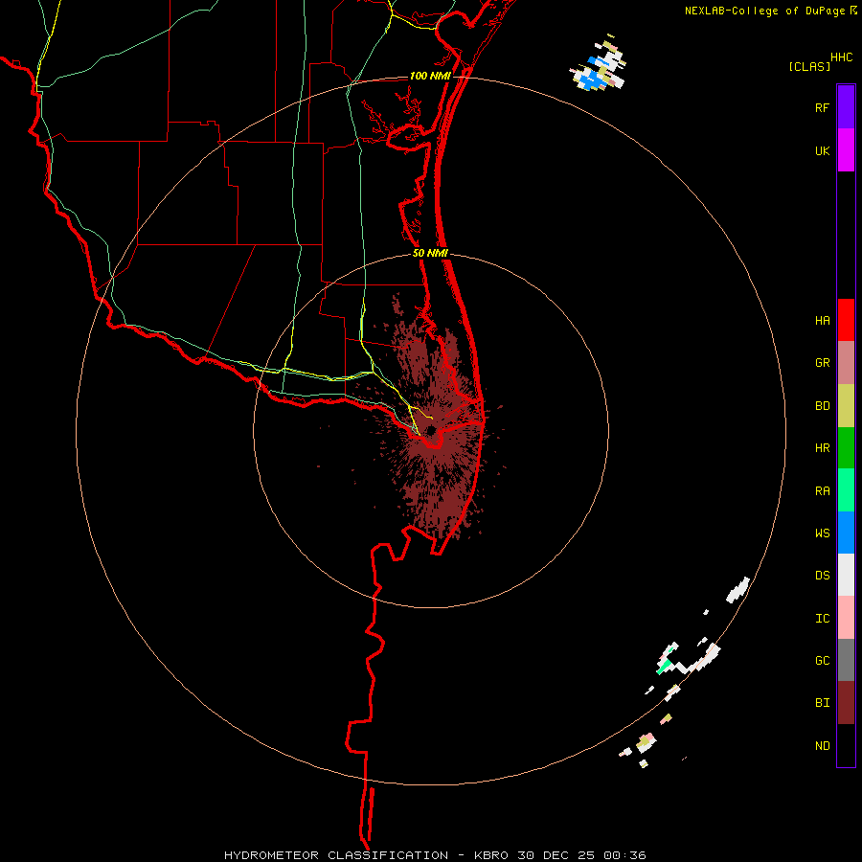Image resolution: width=862 pixels, height=862 pixels.
Task: Click the IC light pink legend swatch
Action: (x=846, y=618)
